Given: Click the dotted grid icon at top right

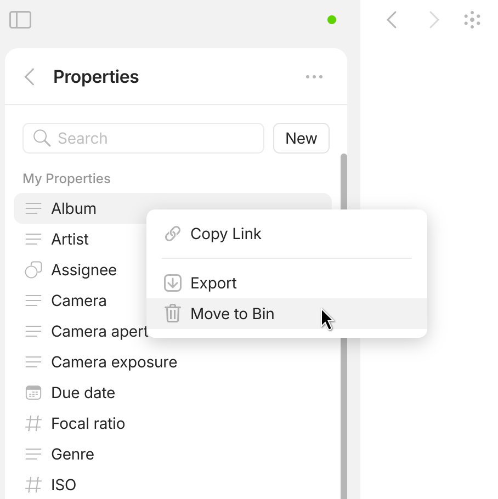Looking at the screenshot, I should [x=472, y=20].
